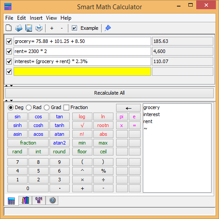Click the 185.63 result field
Viewport: 219px width, 219px height.
coord(183,41)
